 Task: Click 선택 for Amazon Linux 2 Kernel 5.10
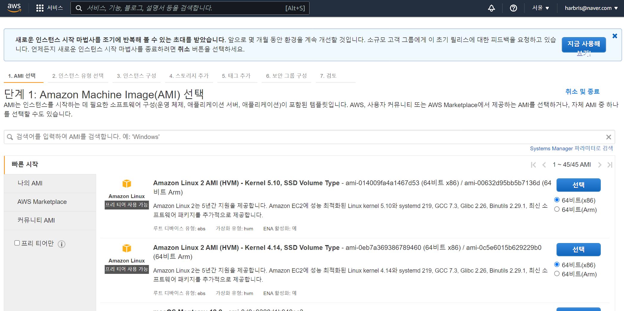click(578, 185)
